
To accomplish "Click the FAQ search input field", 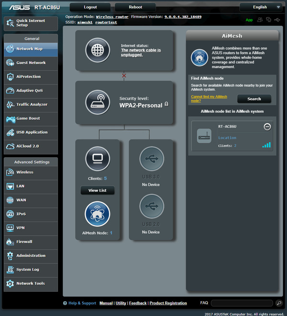I will (242, 303).
